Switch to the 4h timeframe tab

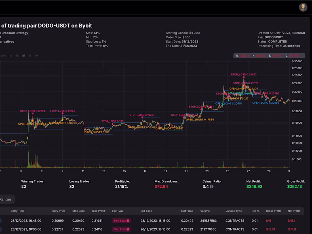coord(16,56)
